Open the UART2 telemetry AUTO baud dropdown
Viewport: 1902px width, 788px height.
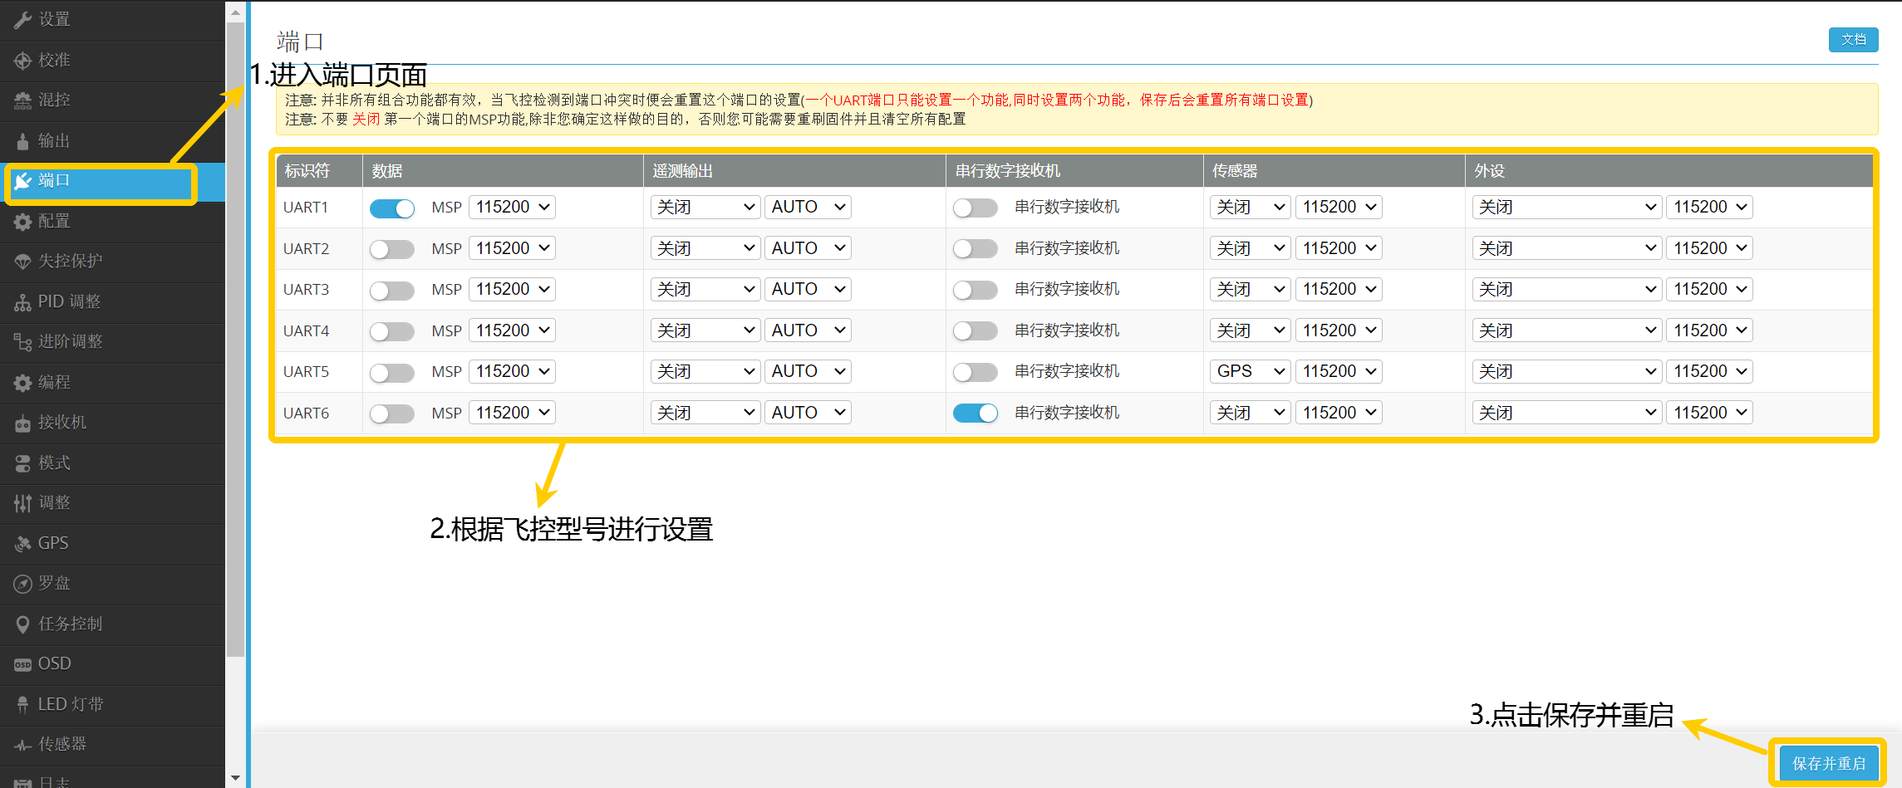[808, 248]
